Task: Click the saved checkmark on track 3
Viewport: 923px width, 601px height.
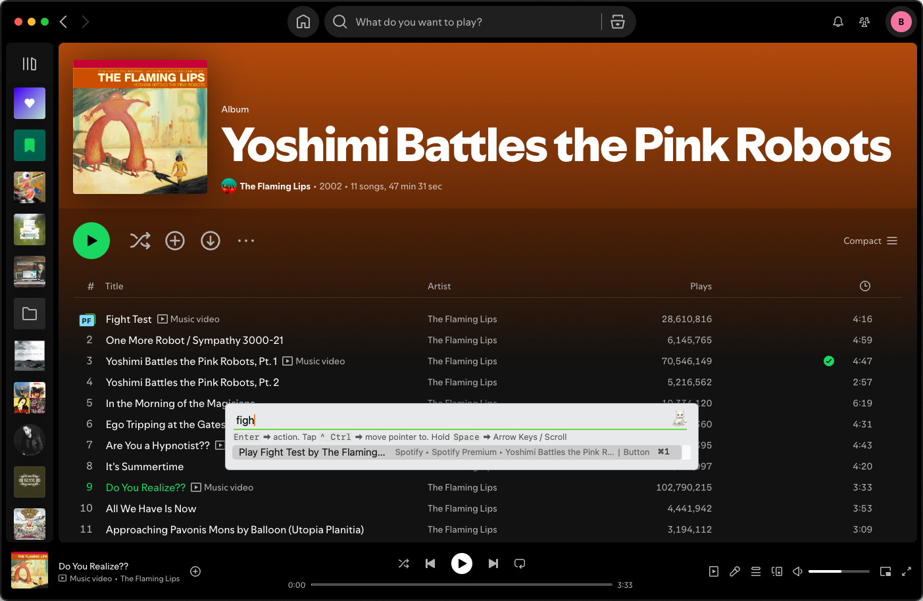Action: (829, 361)
